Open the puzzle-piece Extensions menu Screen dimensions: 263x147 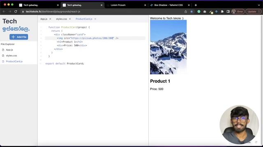[x=222, y=11]
